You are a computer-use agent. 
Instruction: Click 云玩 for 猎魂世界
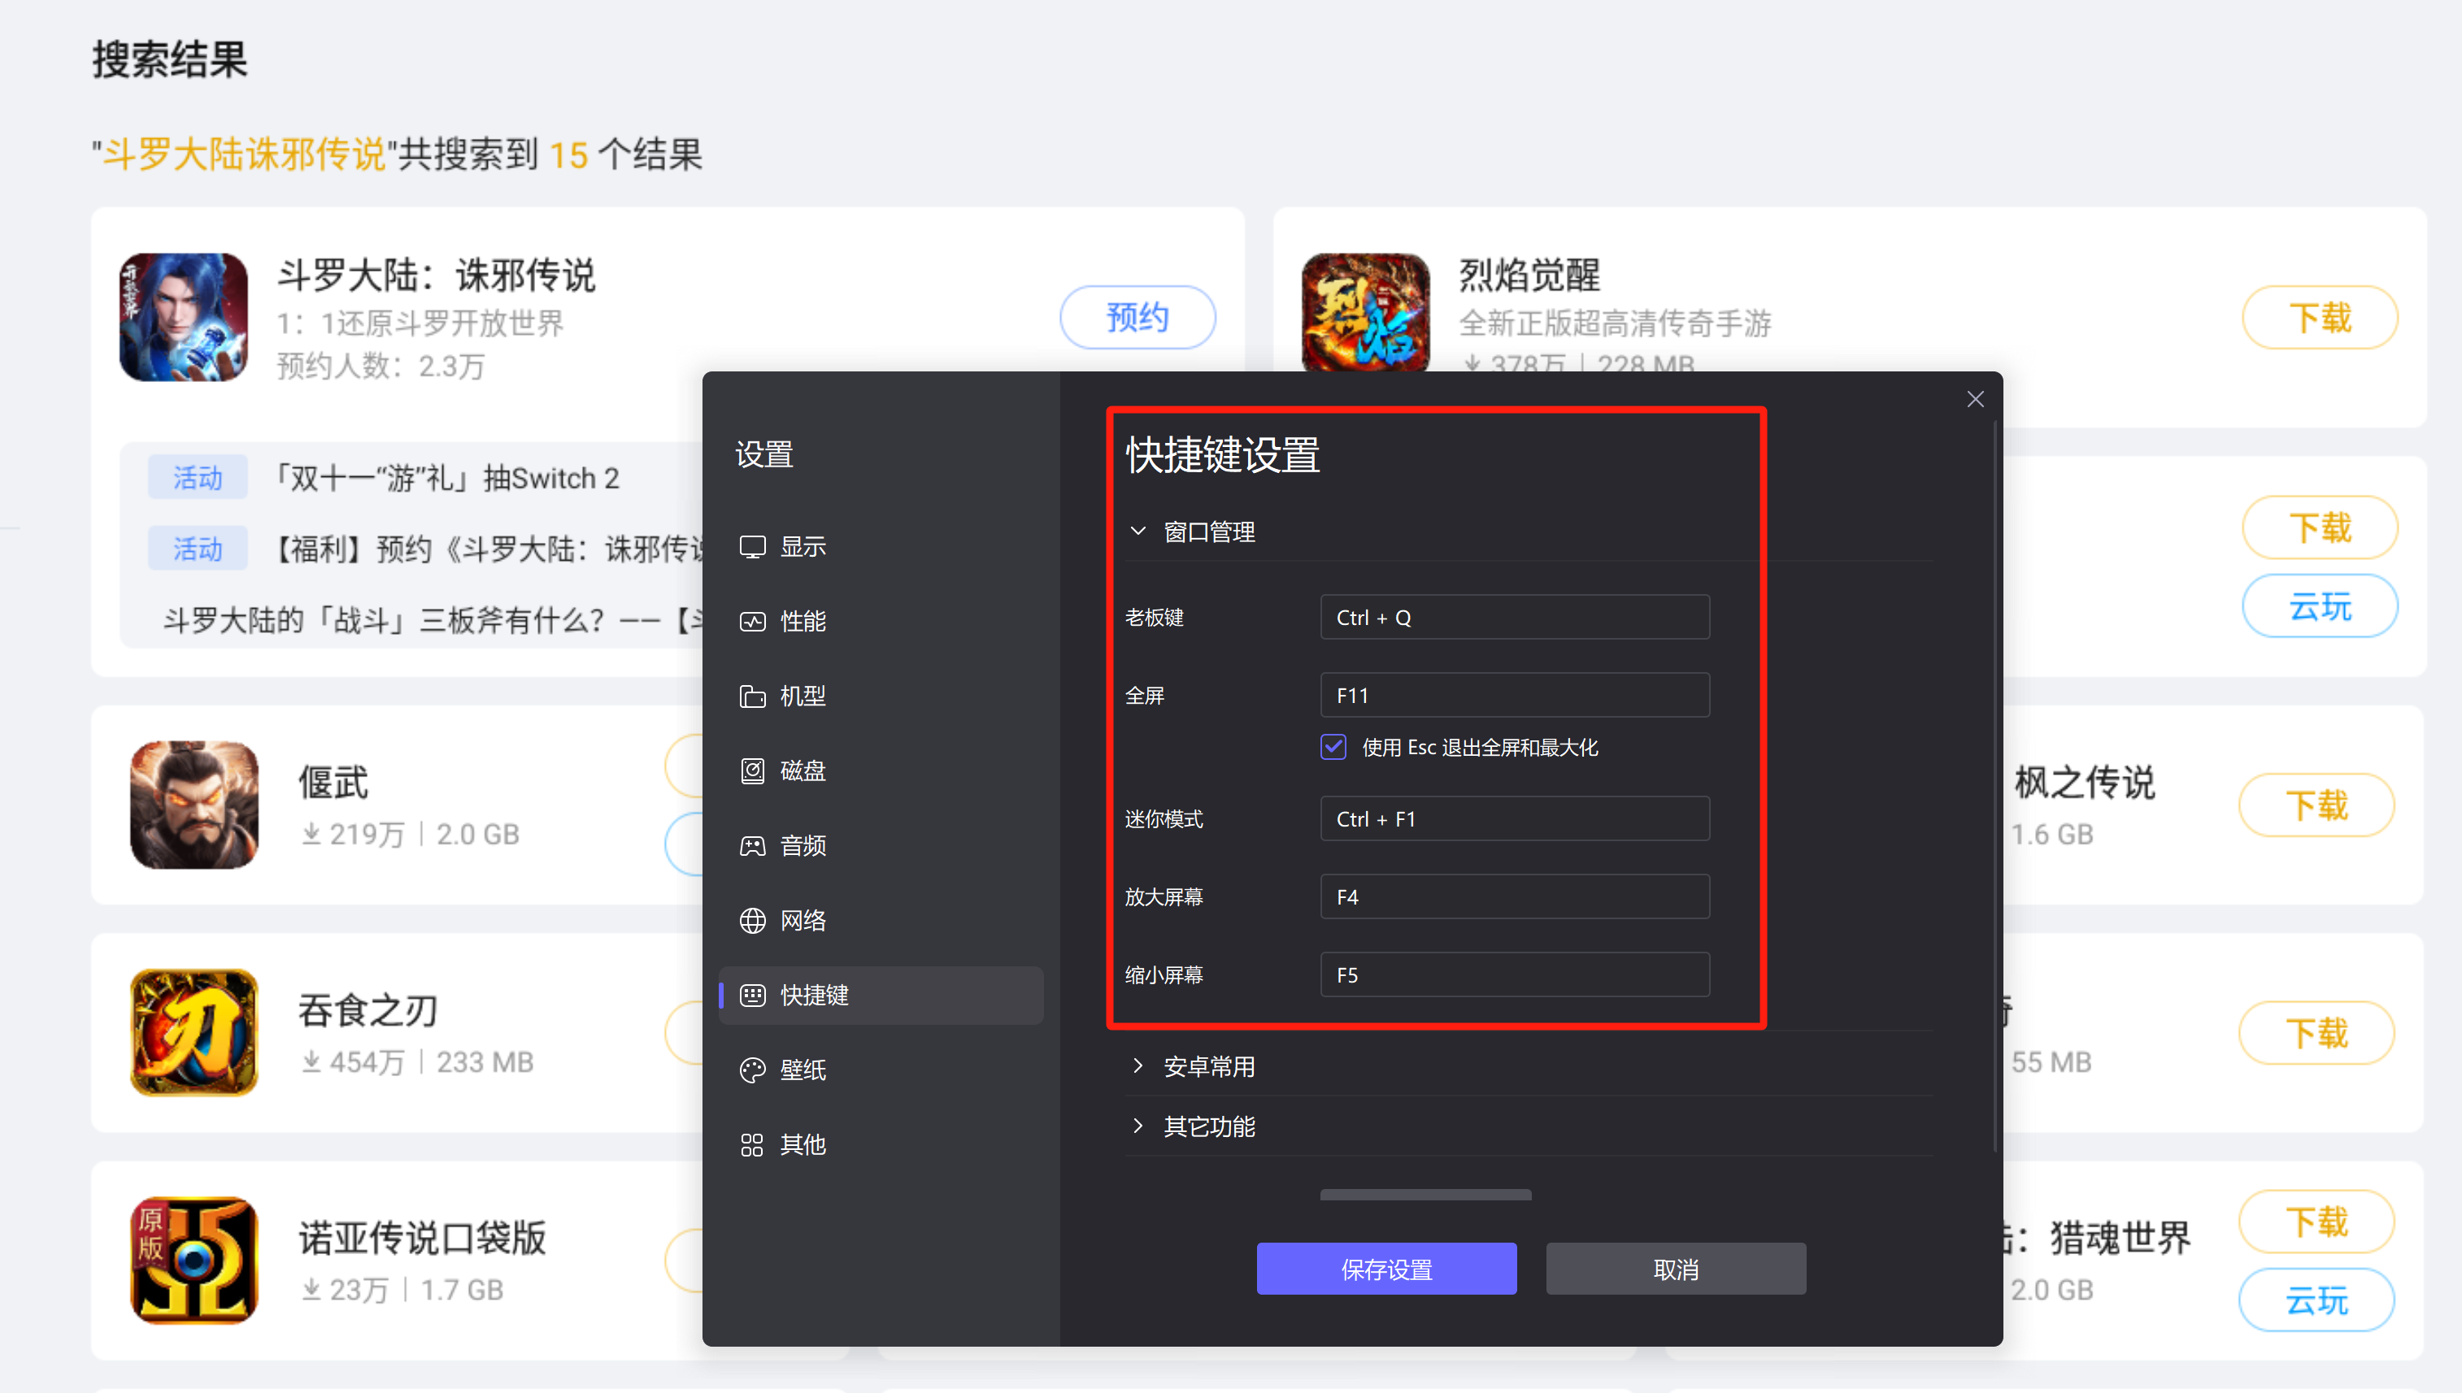(2316, 1300)
